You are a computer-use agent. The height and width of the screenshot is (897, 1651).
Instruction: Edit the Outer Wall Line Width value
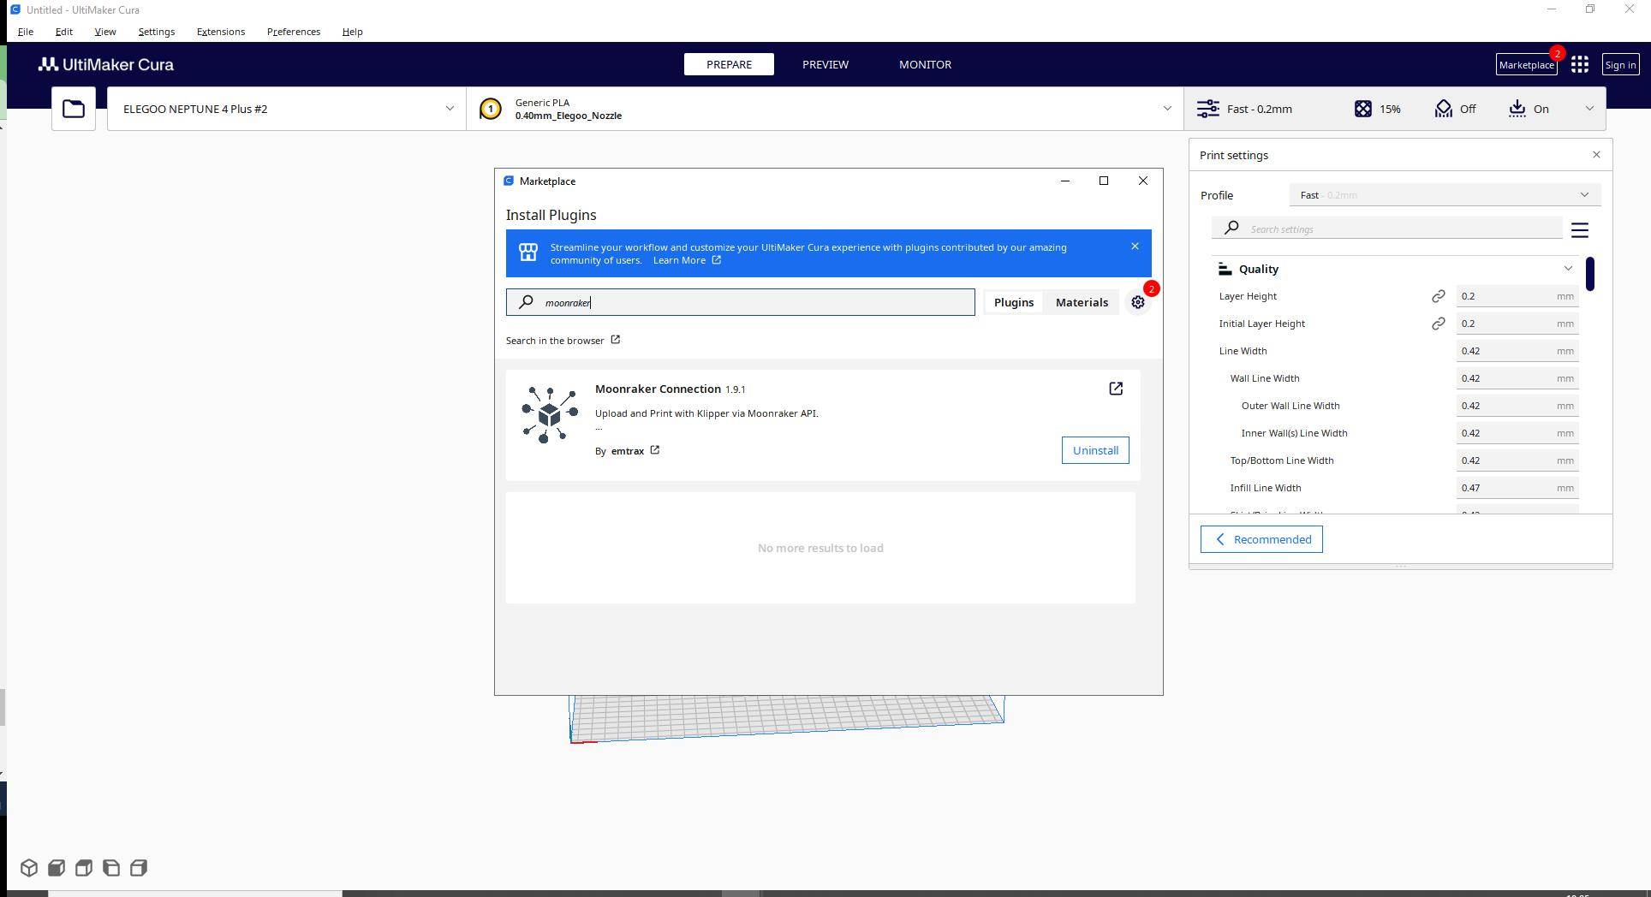coord(1517,406)
